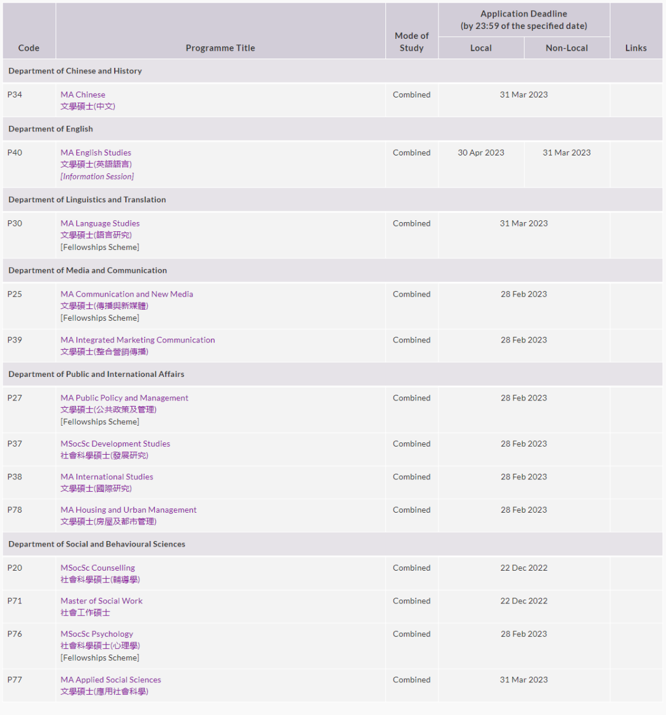The image size is (666, 715).
Task: Click the Chinese title 社會工作碩士
Action: tap(85, 613)
